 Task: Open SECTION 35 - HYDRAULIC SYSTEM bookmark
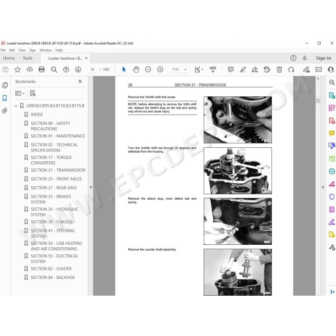pos(54,212)
